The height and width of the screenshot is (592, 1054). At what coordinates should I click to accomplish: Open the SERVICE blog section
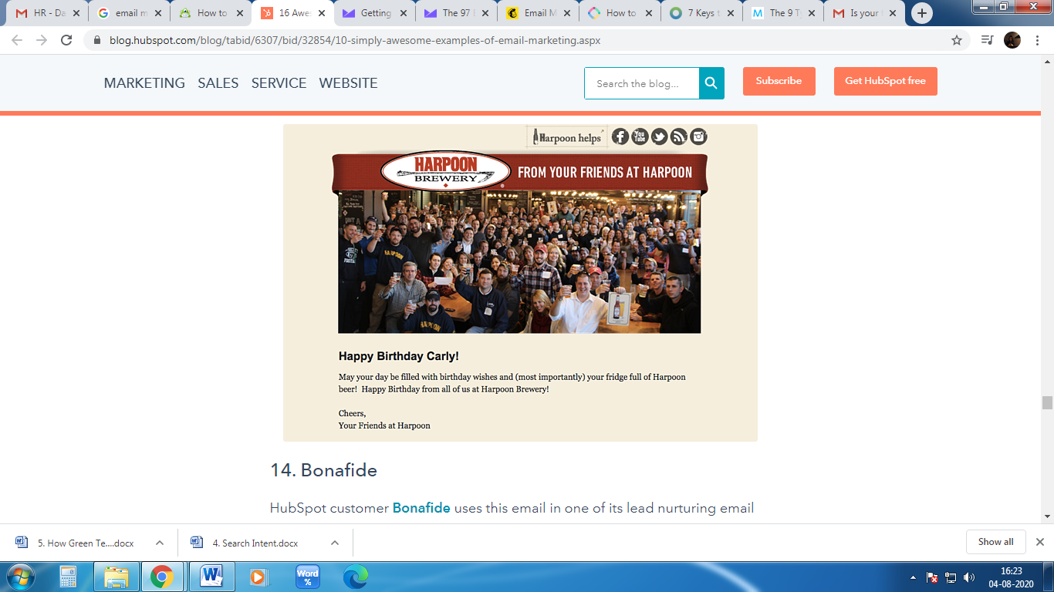(x=279, y=83)
